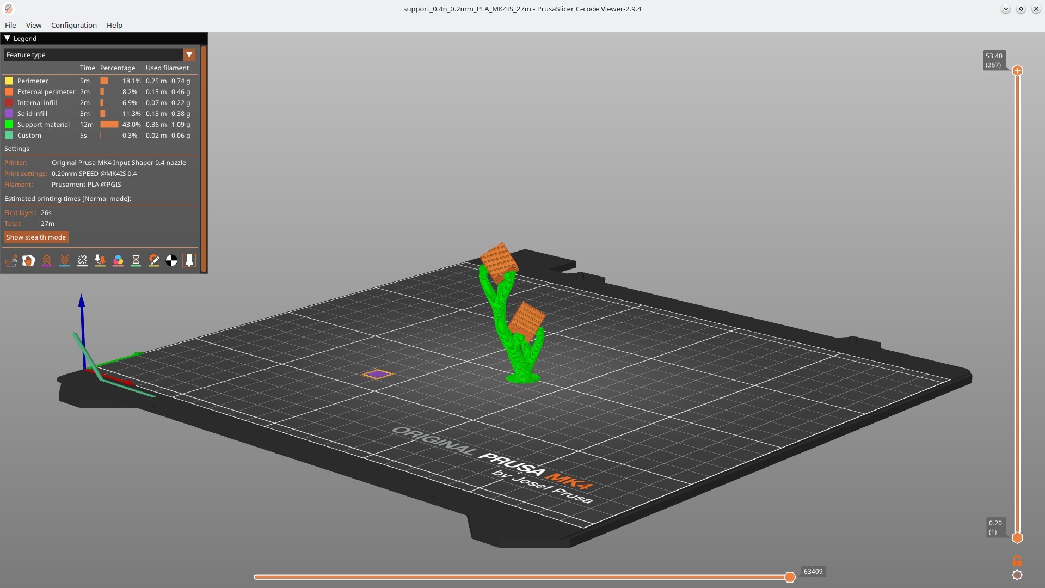The image size is (1045, 588).
Task: Click the 43.0% support material percentage
Action: (132, 125)
